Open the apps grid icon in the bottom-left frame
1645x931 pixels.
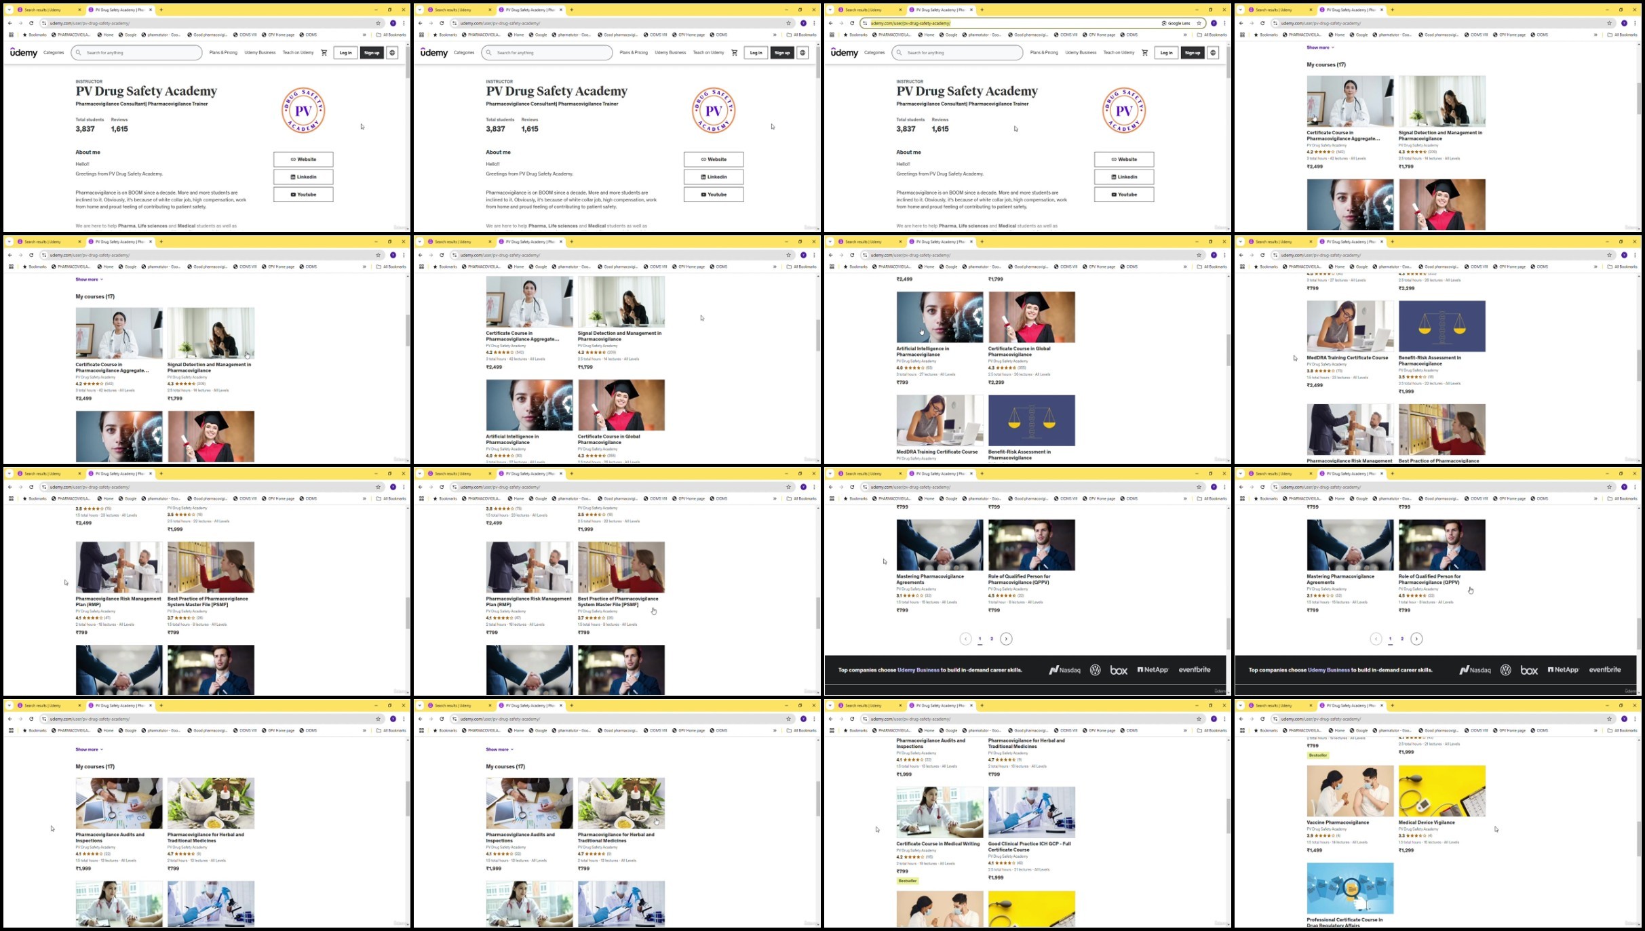tap(11, 730)
